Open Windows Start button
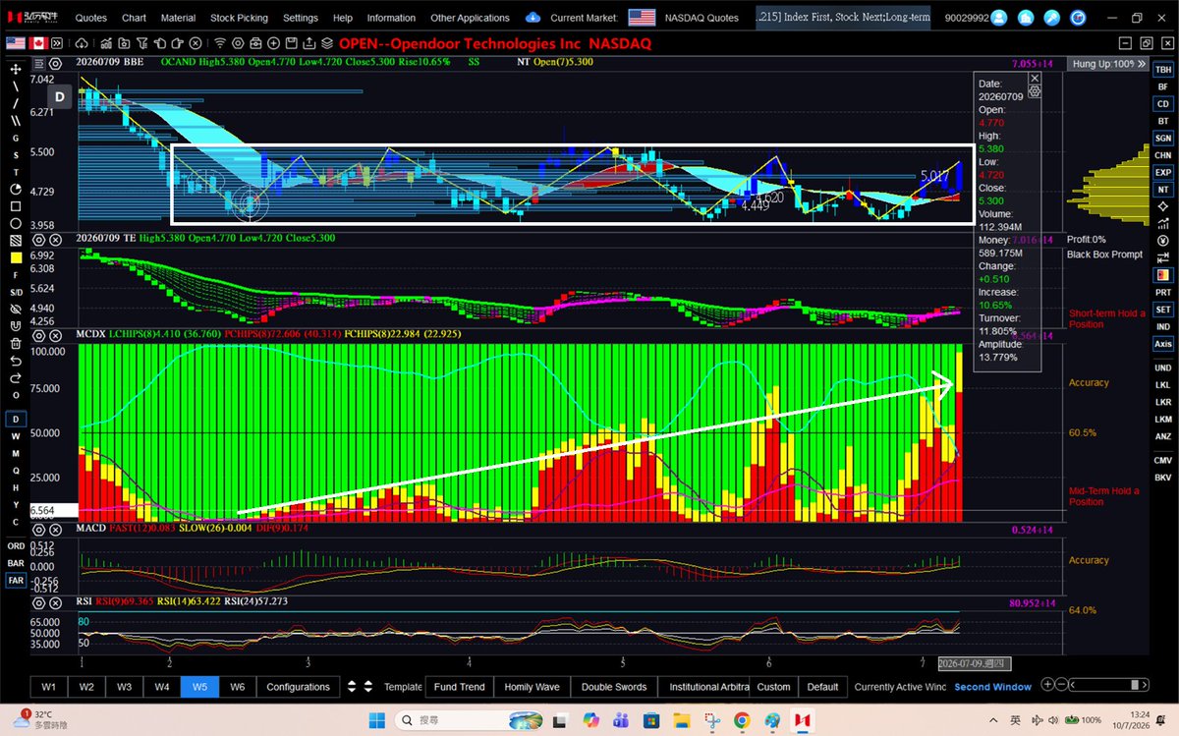The image size is (1179, 736). 377,721
